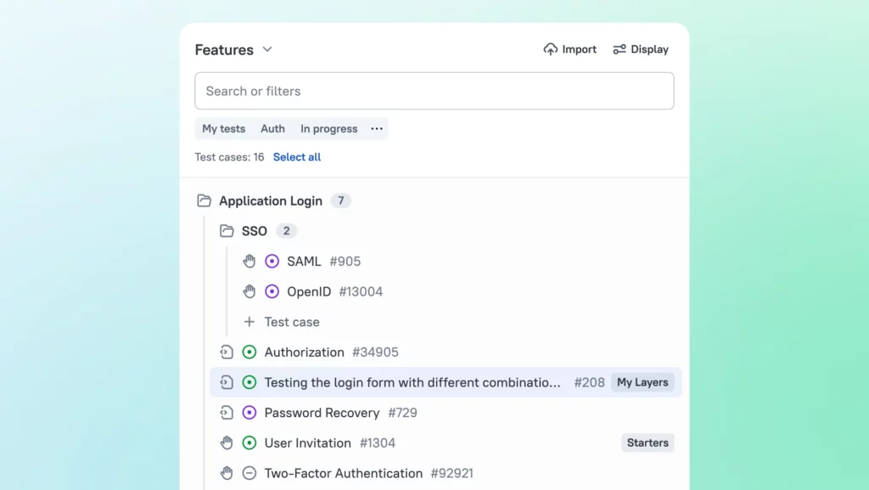Image resolution: width=869 pixels, height=490 pixels.
Task: Click the SSO count badge 2
Action: 286,231
